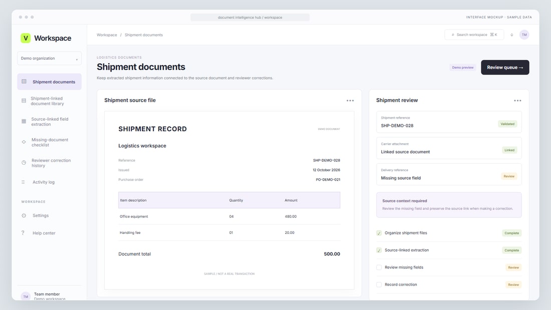Open the Help center
The image size is (551, 310).
click(x=49, y=233)
